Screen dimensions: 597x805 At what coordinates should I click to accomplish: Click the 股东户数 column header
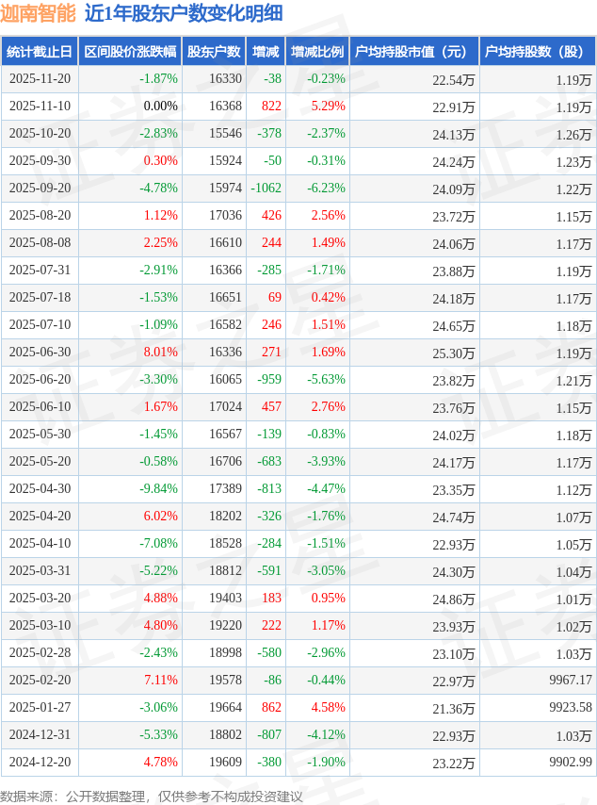click(214, 52)
